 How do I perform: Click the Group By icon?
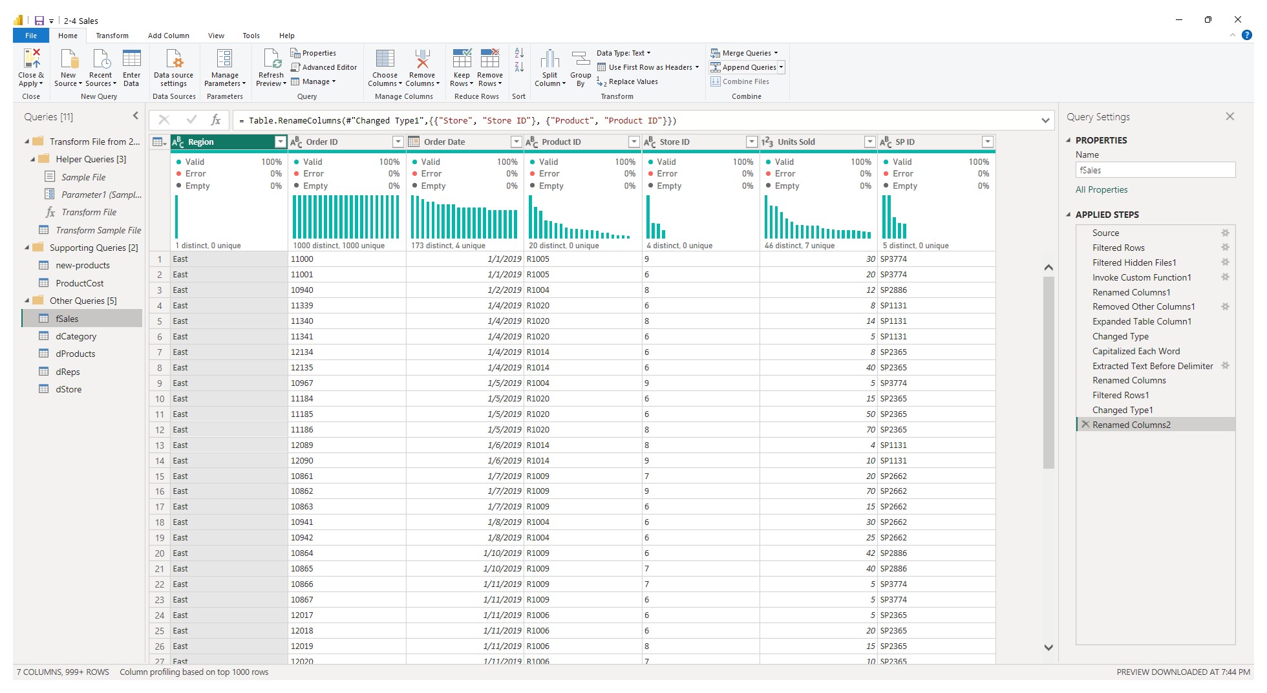tap(580, 59)
